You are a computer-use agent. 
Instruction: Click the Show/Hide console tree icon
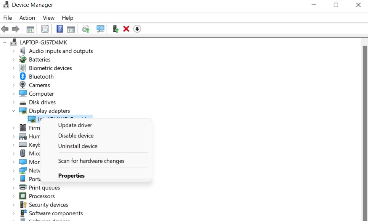pos(30,29)
